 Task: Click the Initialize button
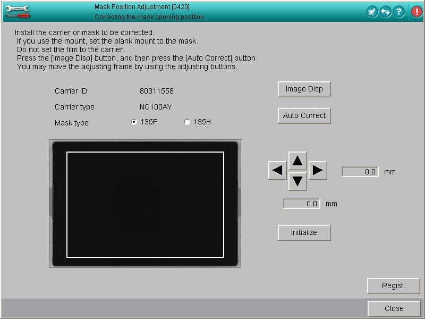pos(304,232)
